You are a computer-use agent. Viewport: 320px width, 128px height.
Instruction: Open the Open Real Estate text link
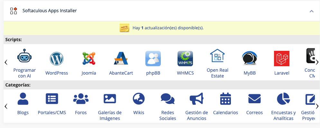click(x=217, y=73)
